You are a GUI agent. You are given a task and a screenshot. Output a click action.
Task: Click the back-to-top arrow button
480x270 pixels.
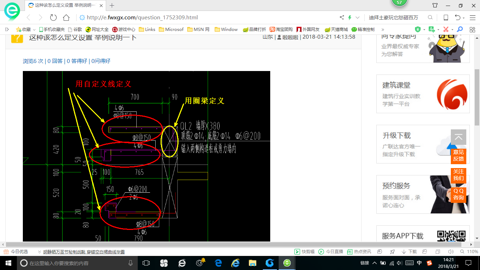click(x=459, y=137)
